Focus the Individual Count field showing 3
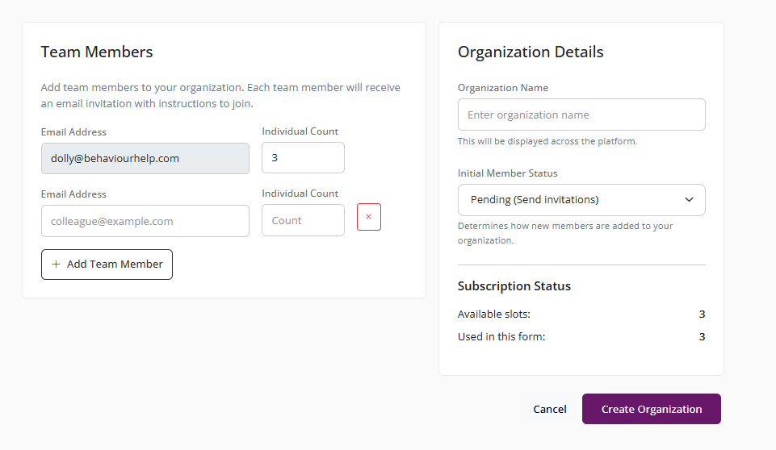This screenshot has height=450, width=776. tap(303, 158)
